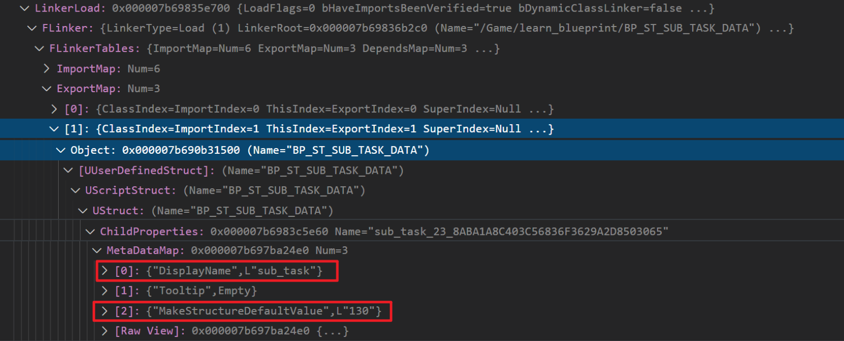
Task: Collapse the [UUserDefinedStruct] node
Action: pyautogui.click(x=68, y=171)
